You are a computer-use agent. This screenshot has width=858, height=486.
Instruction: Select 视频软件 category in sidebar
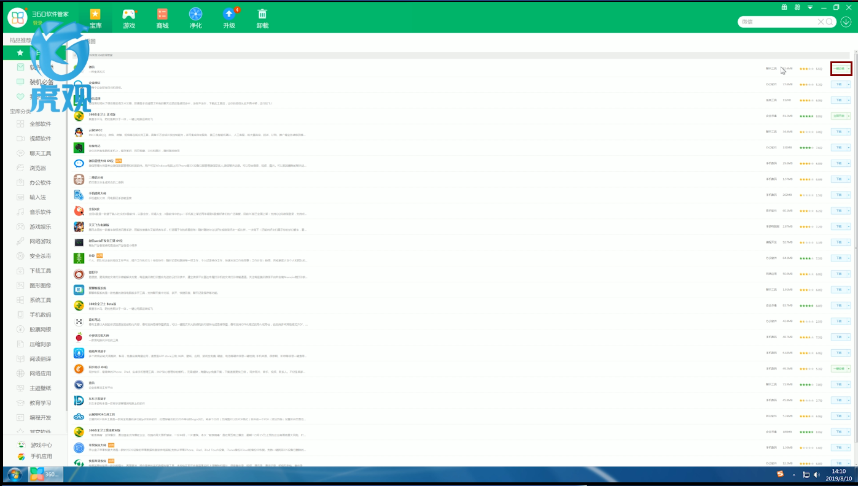pyautogui.click(x=41, y=139)
